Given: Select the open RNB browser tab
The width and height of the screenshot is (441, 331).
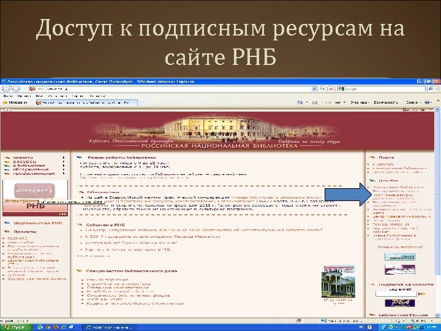Looking at the screenshot, I should pyautogui.click(x=86, y=103).
